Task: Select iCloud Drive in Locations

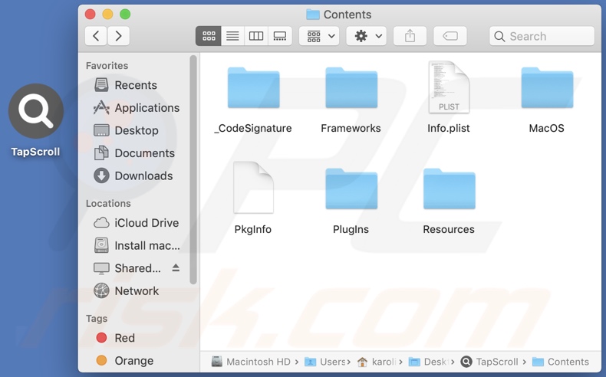Action: click(x=136, y=223)
